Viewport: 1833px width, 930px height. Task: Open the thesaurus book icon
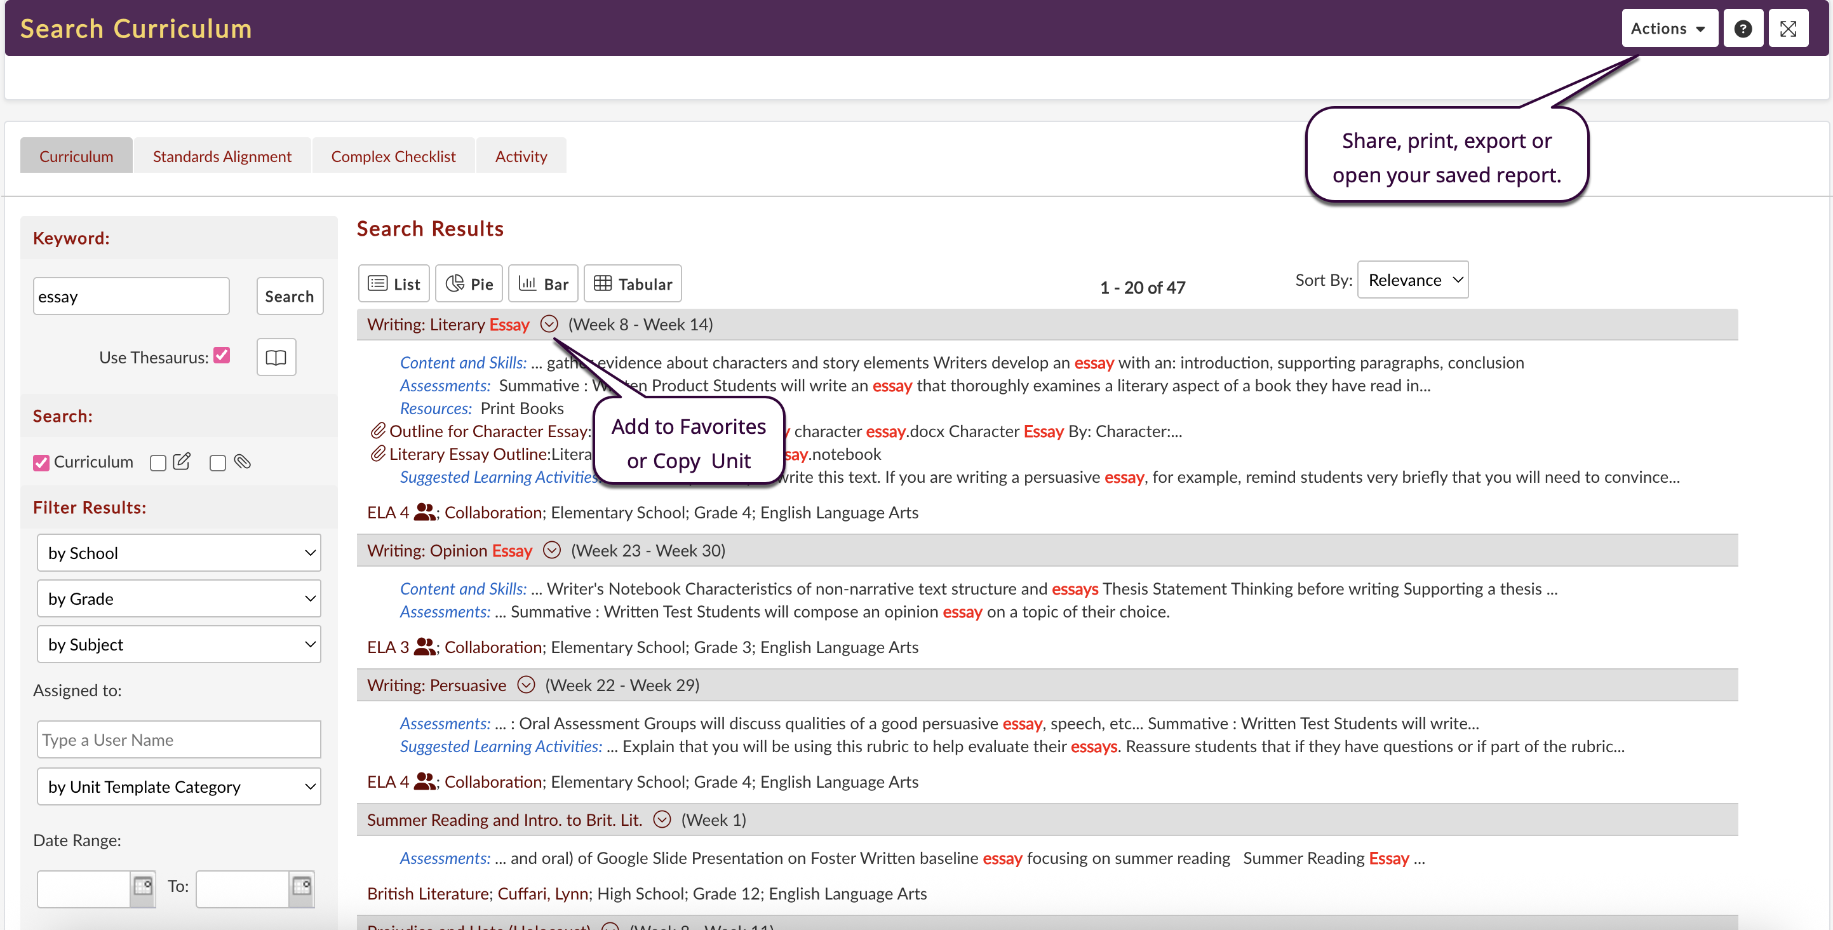click(276, 357)
